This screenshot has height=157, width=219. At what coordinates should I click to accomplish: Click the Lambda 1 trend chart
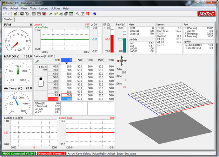pos(65,40)
